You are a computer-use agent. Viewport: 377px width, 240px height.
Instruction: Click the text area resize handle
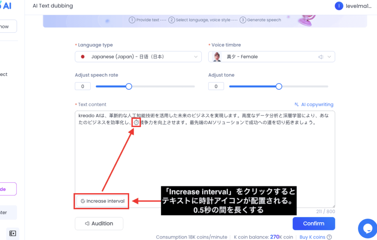(334, 206)
